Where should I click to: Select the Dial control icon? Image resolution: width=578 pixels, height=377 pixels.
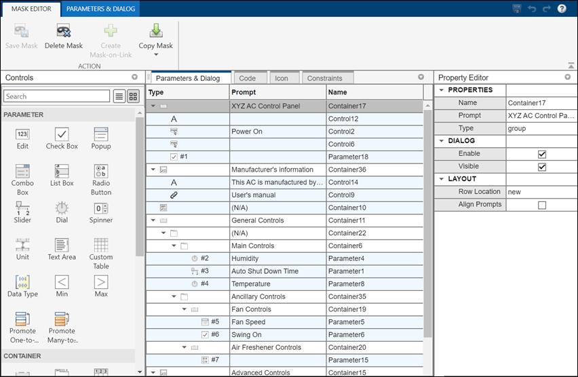[x=62, y=208]
